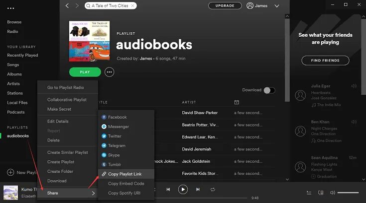This screenshot has width=366, height=203.
Task: Open Songs in the library
Action: (13, 65)
